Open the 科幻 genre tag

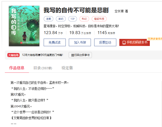(x=84, y=19)
